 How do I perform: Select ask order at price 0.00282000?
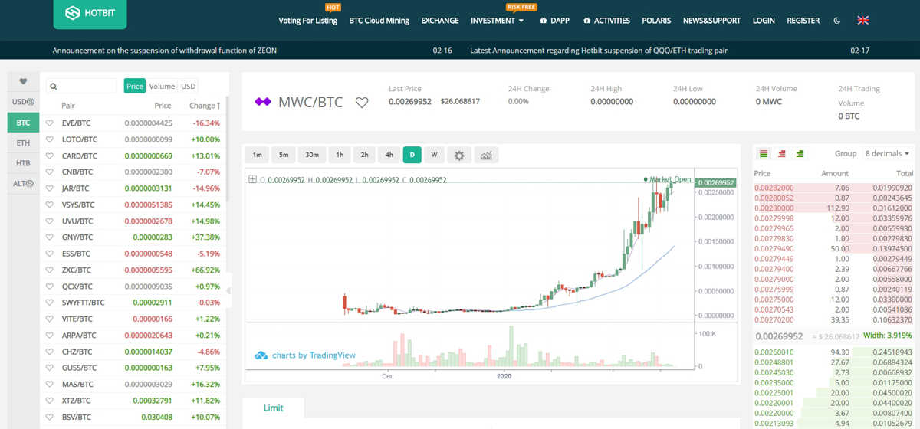(x=833, y=188)
